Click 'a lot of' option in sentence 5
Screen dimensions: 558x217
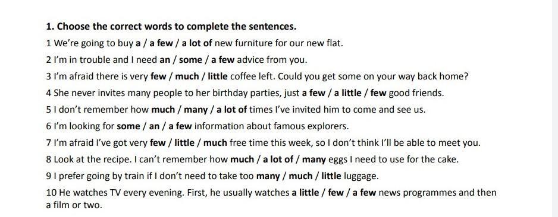[x=231, y=110]
